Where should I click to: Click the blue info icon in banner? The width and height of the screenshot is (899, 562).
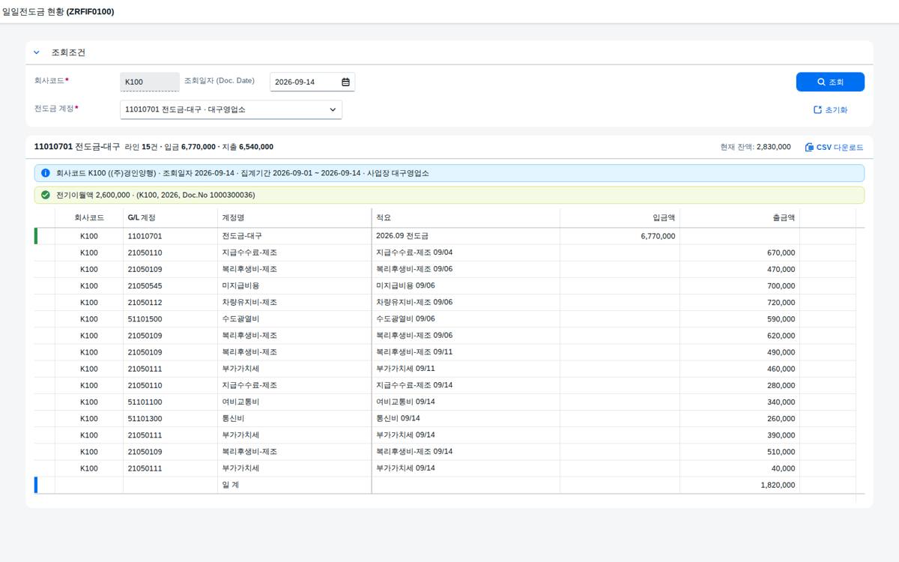point(46,173)
